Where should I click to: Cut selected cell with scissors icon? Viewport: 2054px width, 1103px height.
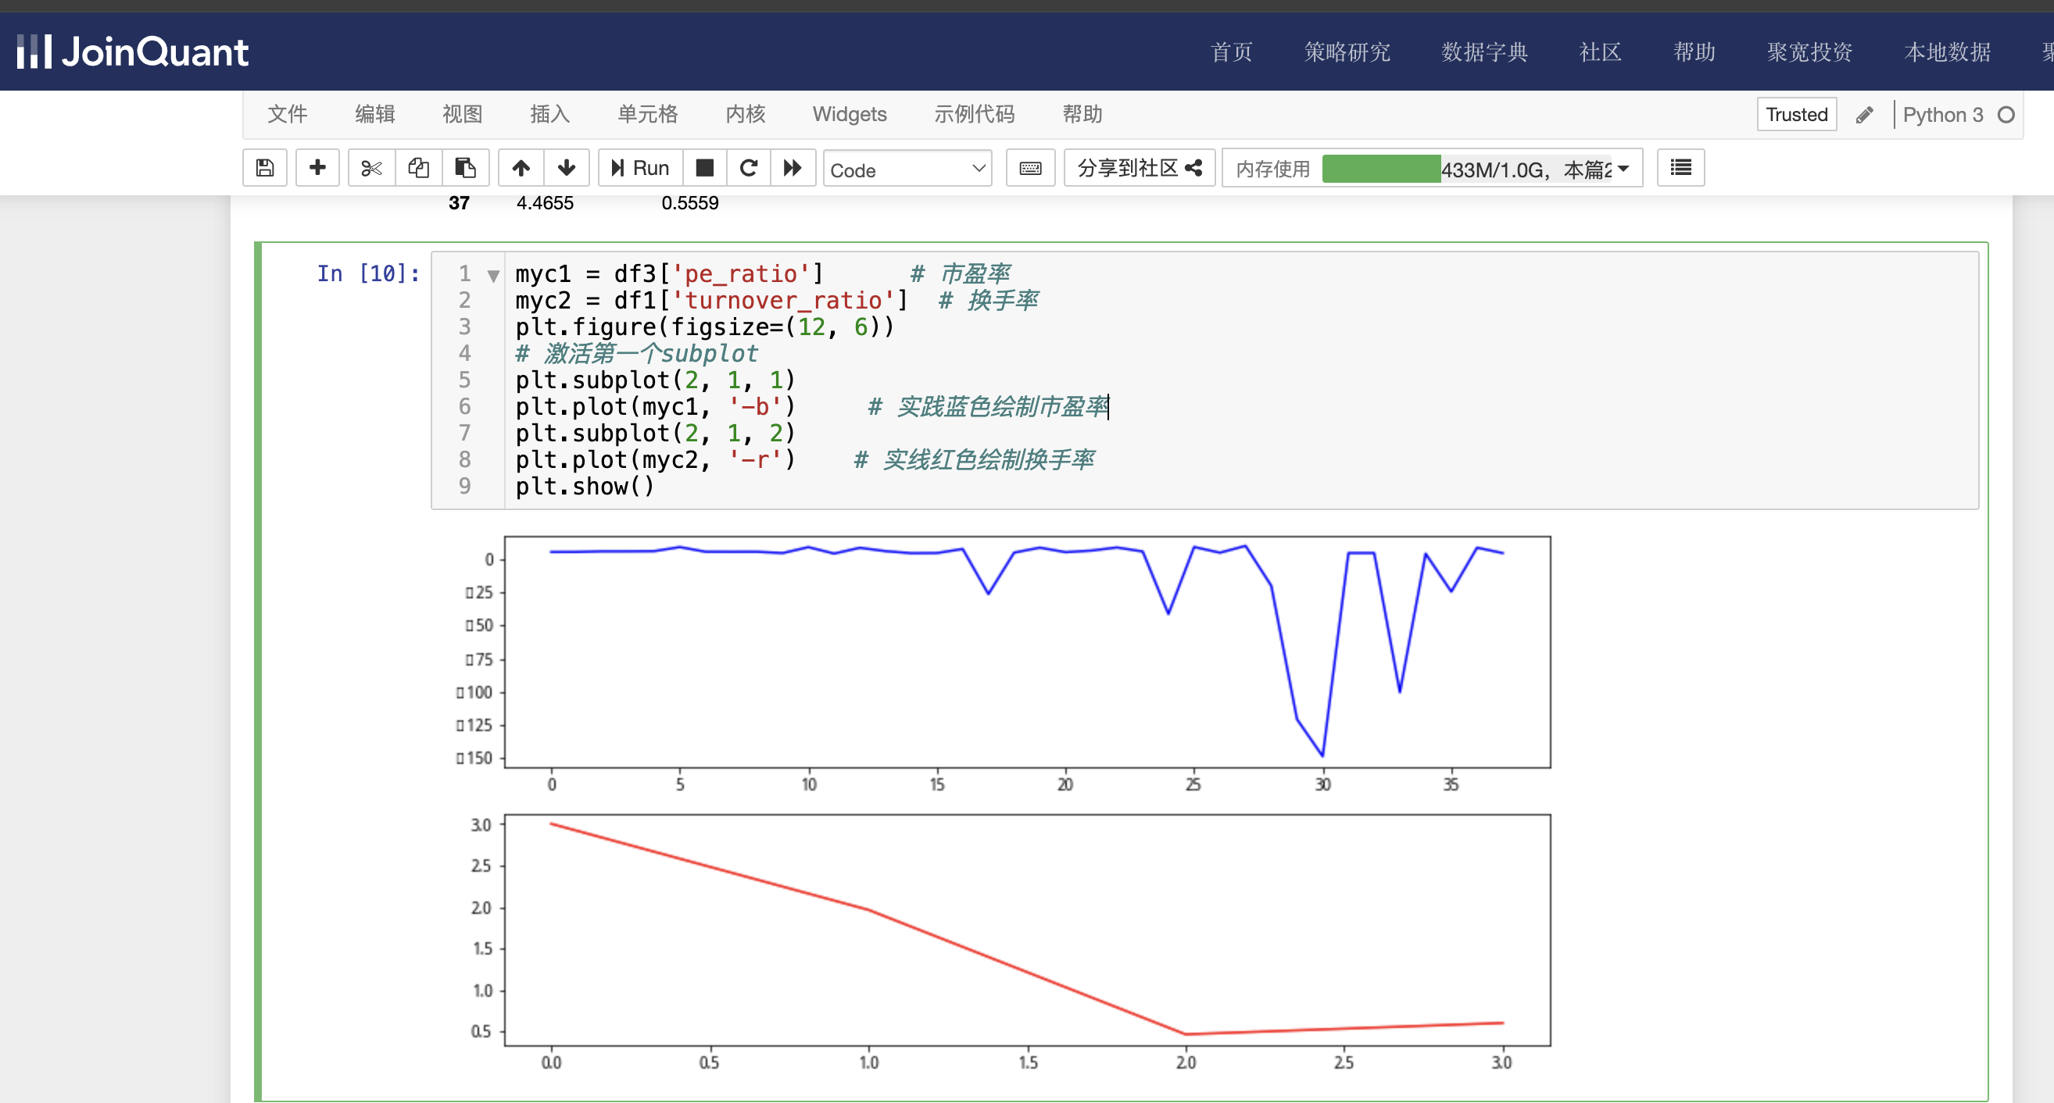click(371, 168)
